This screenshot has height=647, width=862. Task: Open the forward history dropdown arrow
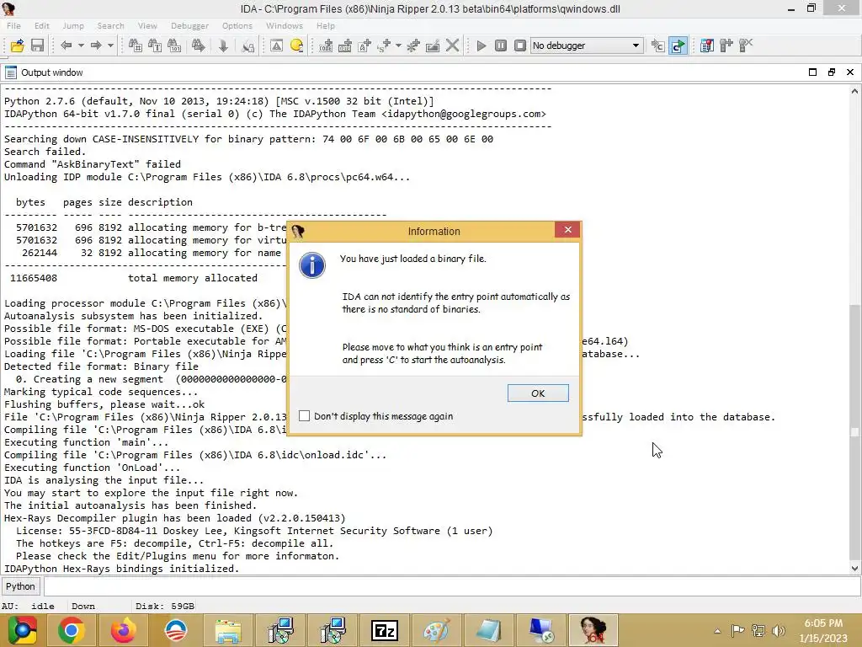110,45
